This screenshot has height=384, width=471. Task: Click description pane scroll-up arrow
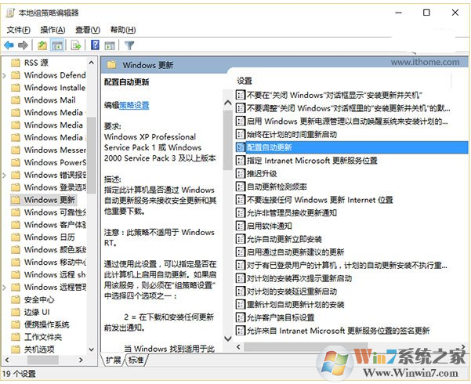point(228,103)
